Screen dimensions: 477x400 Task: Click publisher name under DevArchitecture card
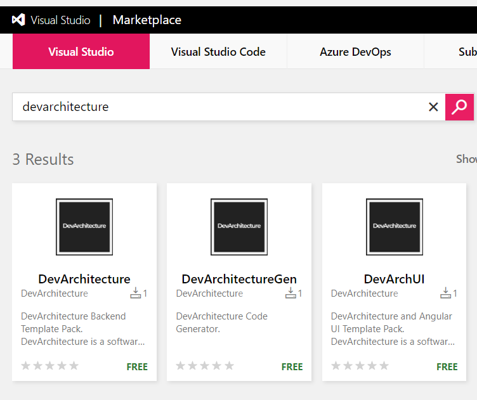tap(55, 294)
